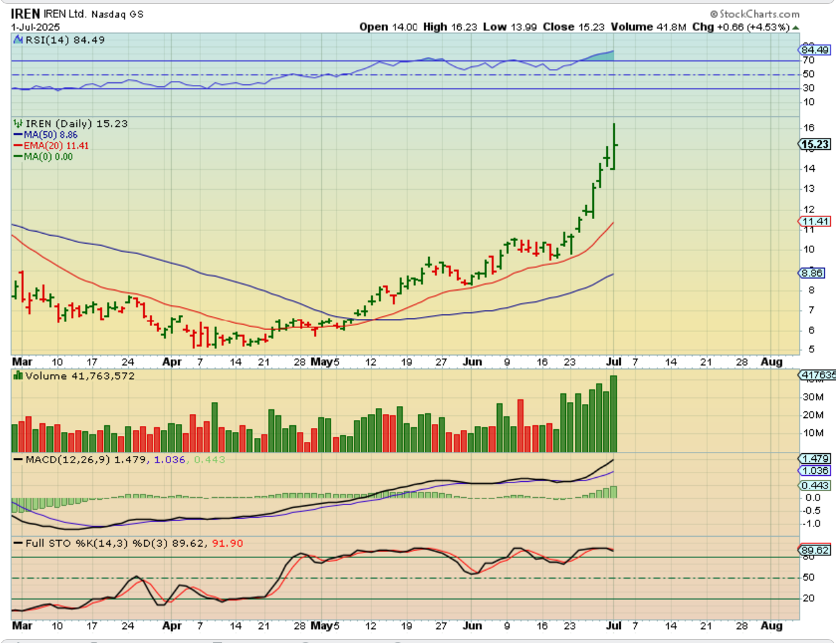Click the 1.036 signal tag on right axis
The height and width of the screenshot is (643, 836).
coord(815,470)
